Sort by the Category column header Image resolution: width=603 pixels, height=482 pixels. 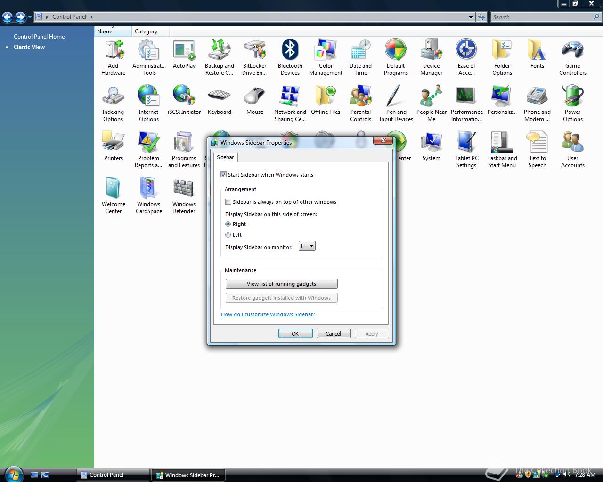coord(151,32)
